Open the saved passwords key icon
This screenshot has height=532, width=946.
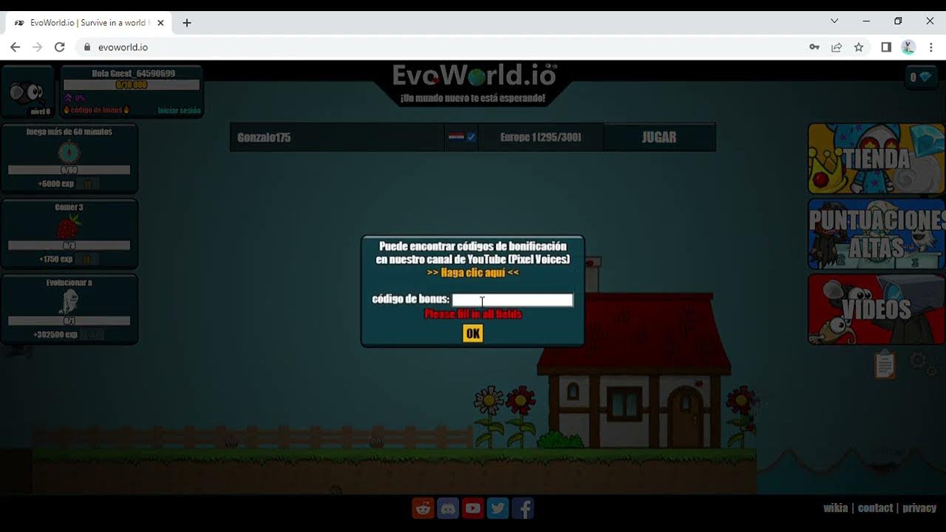[x=814, y=47]
